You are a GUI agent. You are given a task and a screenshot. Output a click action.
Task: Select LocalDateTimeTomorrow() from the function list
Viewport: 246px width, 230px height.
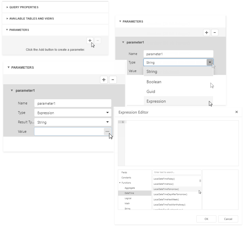pos(166,189)
